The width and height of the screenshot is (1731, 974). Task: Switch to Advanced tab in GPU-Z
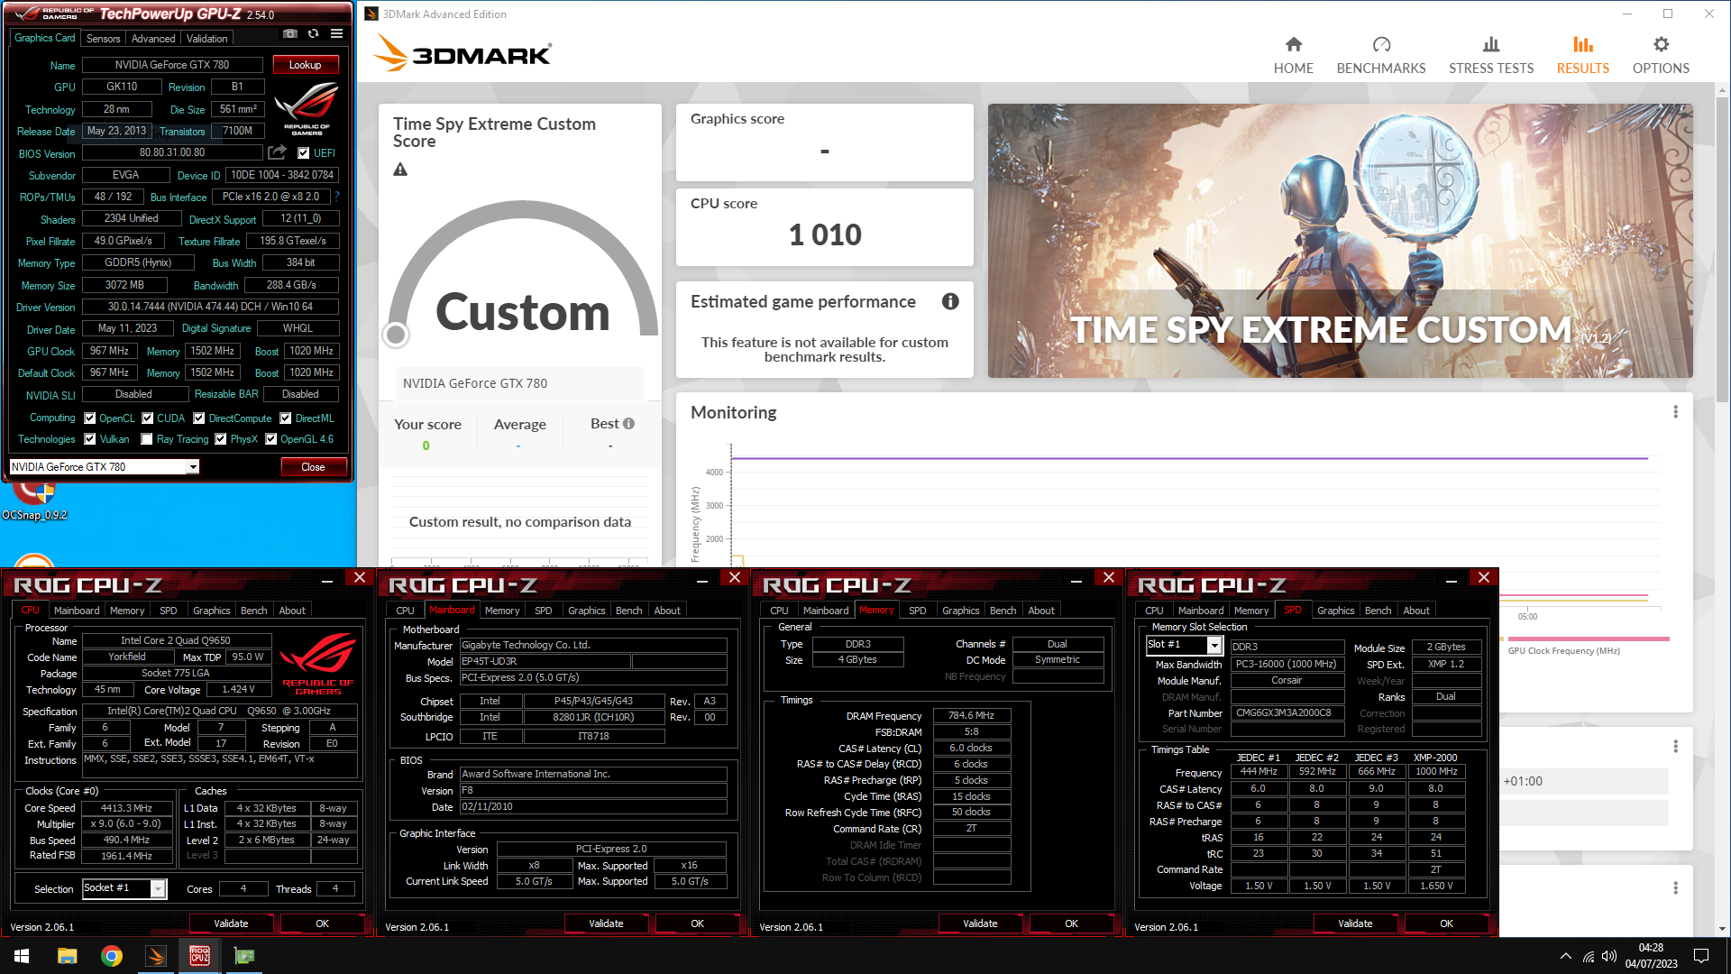coord(153,39)
